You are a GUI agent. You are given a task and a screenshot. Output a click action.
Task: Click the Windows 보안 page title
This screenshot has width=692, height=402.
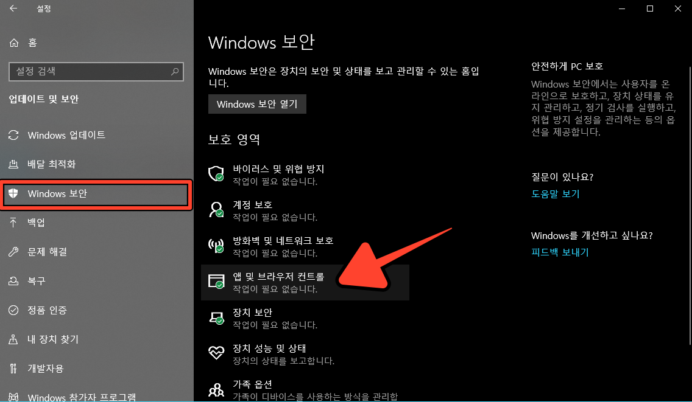[261, 43]
